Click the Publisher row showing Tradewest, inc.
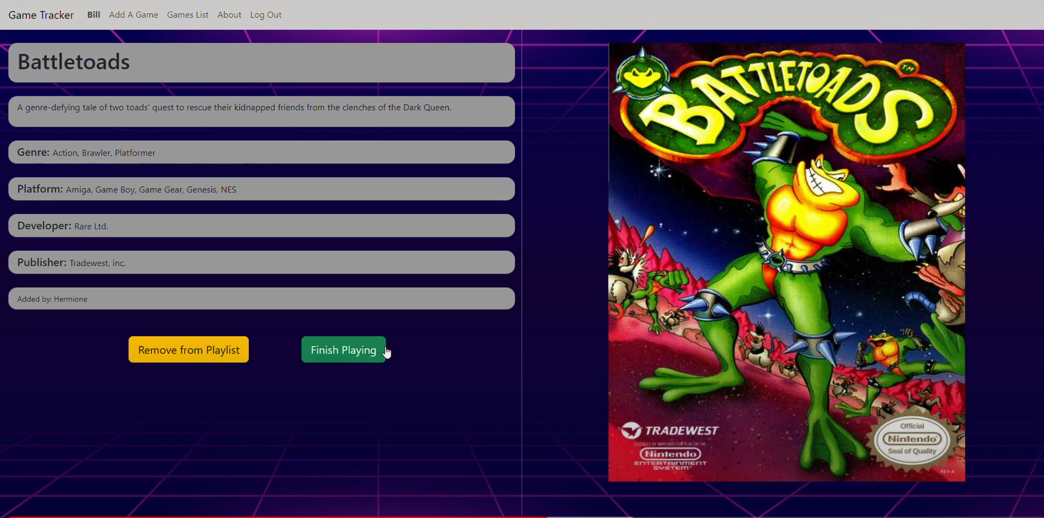Image resolution: width=1044 pixels, height=518 pixels. [x=261, y=262]
